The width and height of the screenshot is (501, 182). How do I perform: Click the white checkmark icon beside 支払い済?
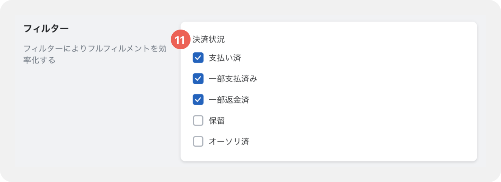198,58
